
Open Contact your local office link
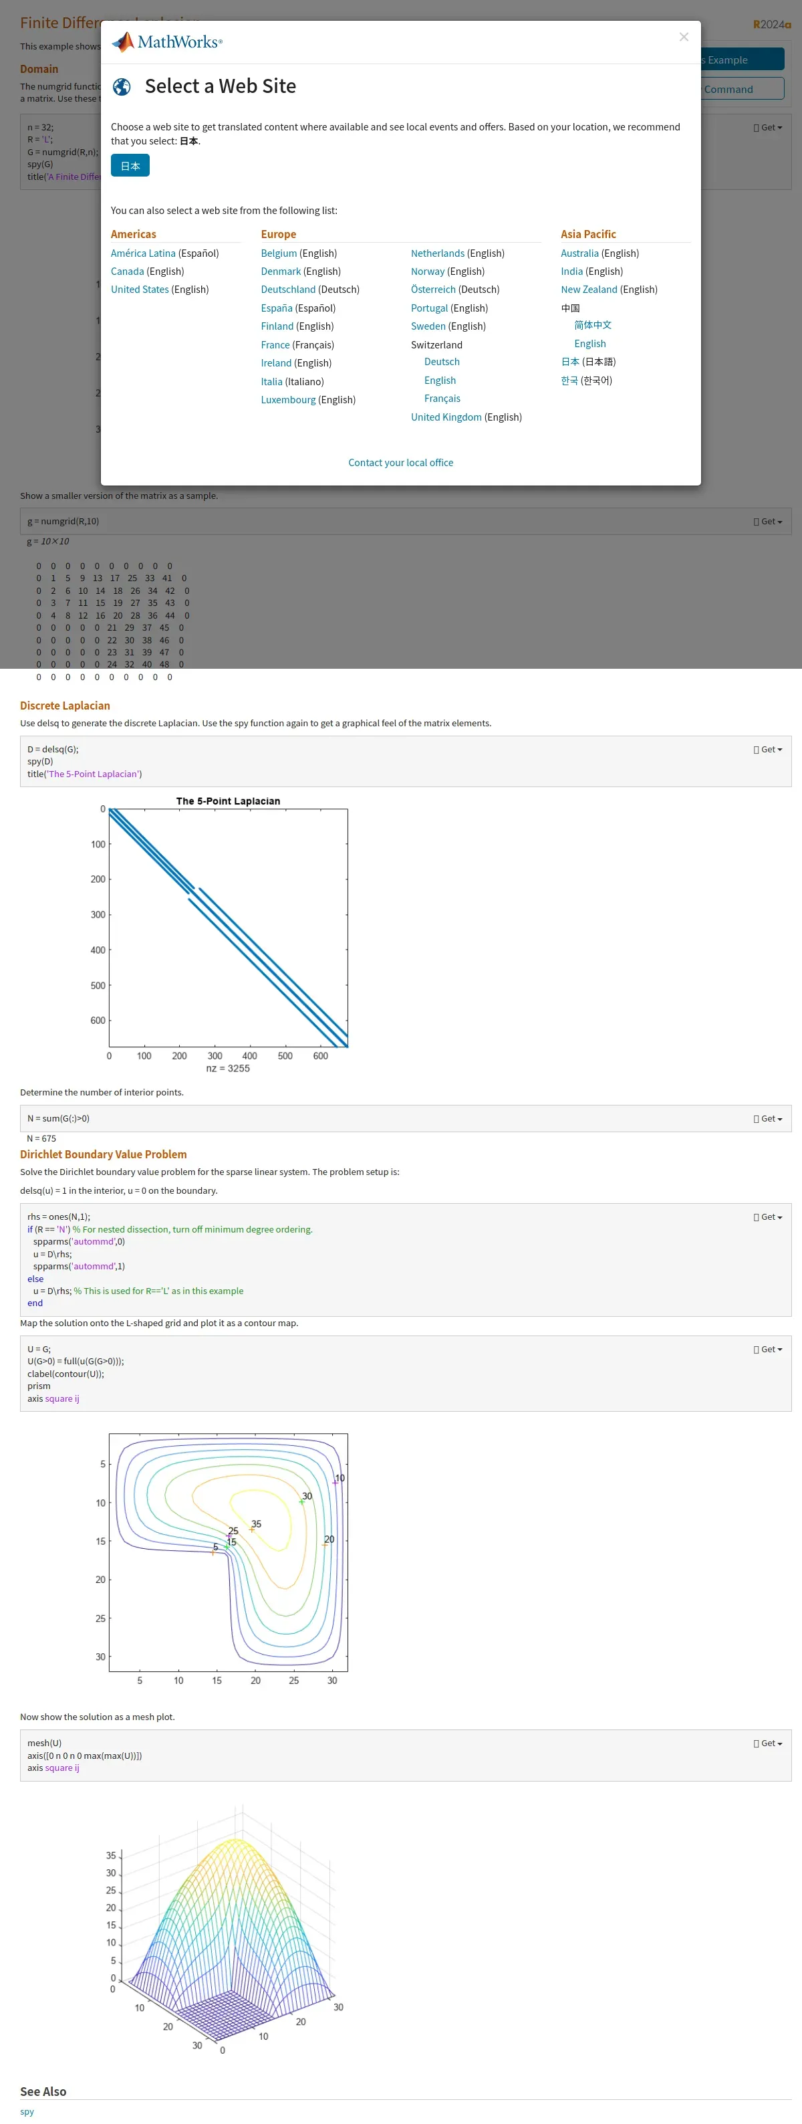click(x=400, y=463)
